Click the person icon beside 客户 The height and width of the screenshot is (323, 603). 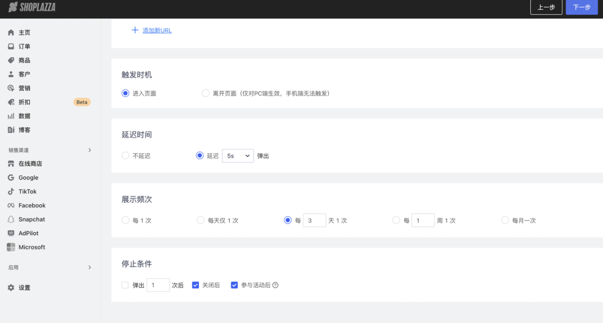(11, 74)
